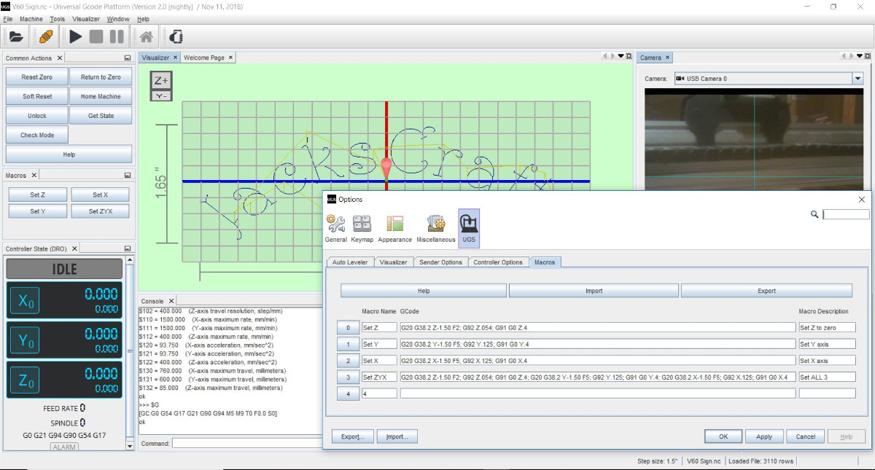The image size is (875, 470).
Task: Enable Check Mode in Common Actions
Action: (x=37, y=134)
